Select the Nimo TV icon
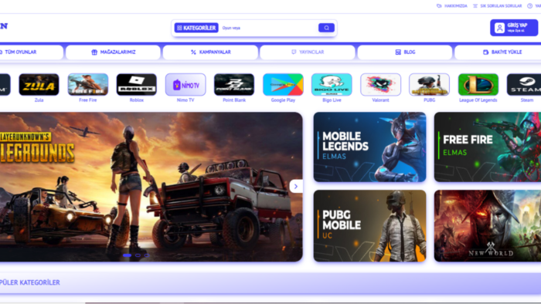This screenshot has height=304, width=541. pos(185,84)
